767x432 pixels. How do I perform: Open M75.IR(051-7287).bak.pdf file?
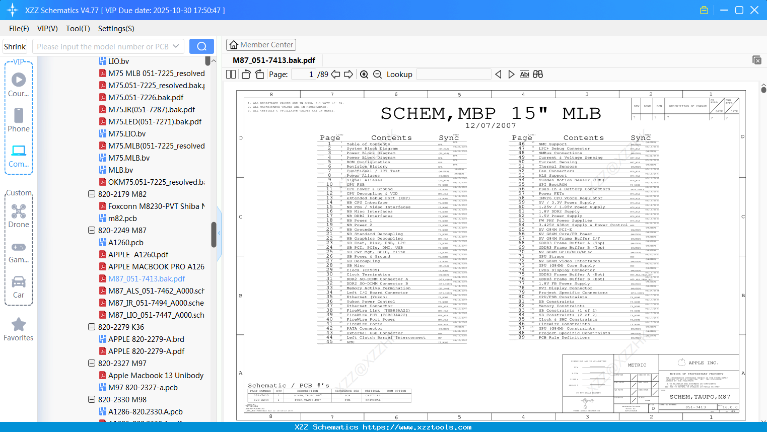tap(152, 109)
